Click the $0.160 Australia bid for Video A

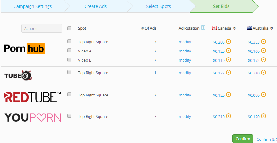point(253,51)
